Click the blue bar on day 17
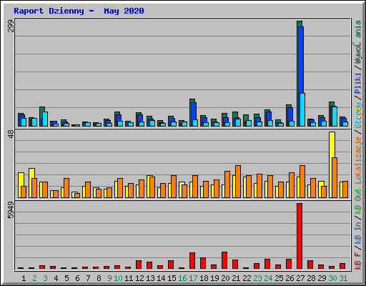This screenshot has width=366, height=286. [194, 111]
